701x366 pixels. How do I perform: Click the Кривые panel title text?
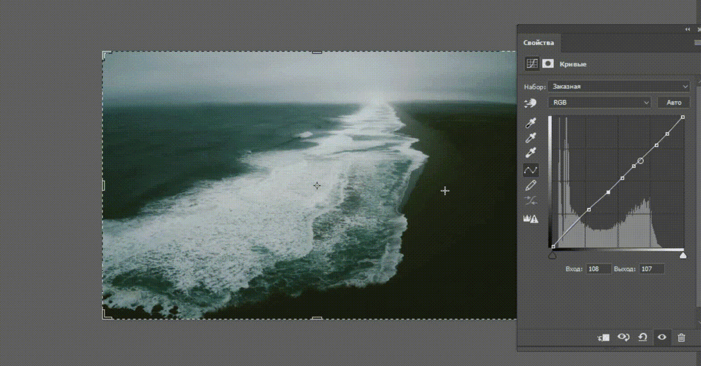click(573, 64)
